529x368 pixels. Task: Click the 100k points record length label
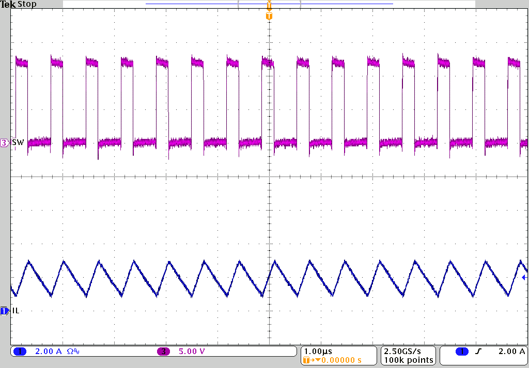408,360
